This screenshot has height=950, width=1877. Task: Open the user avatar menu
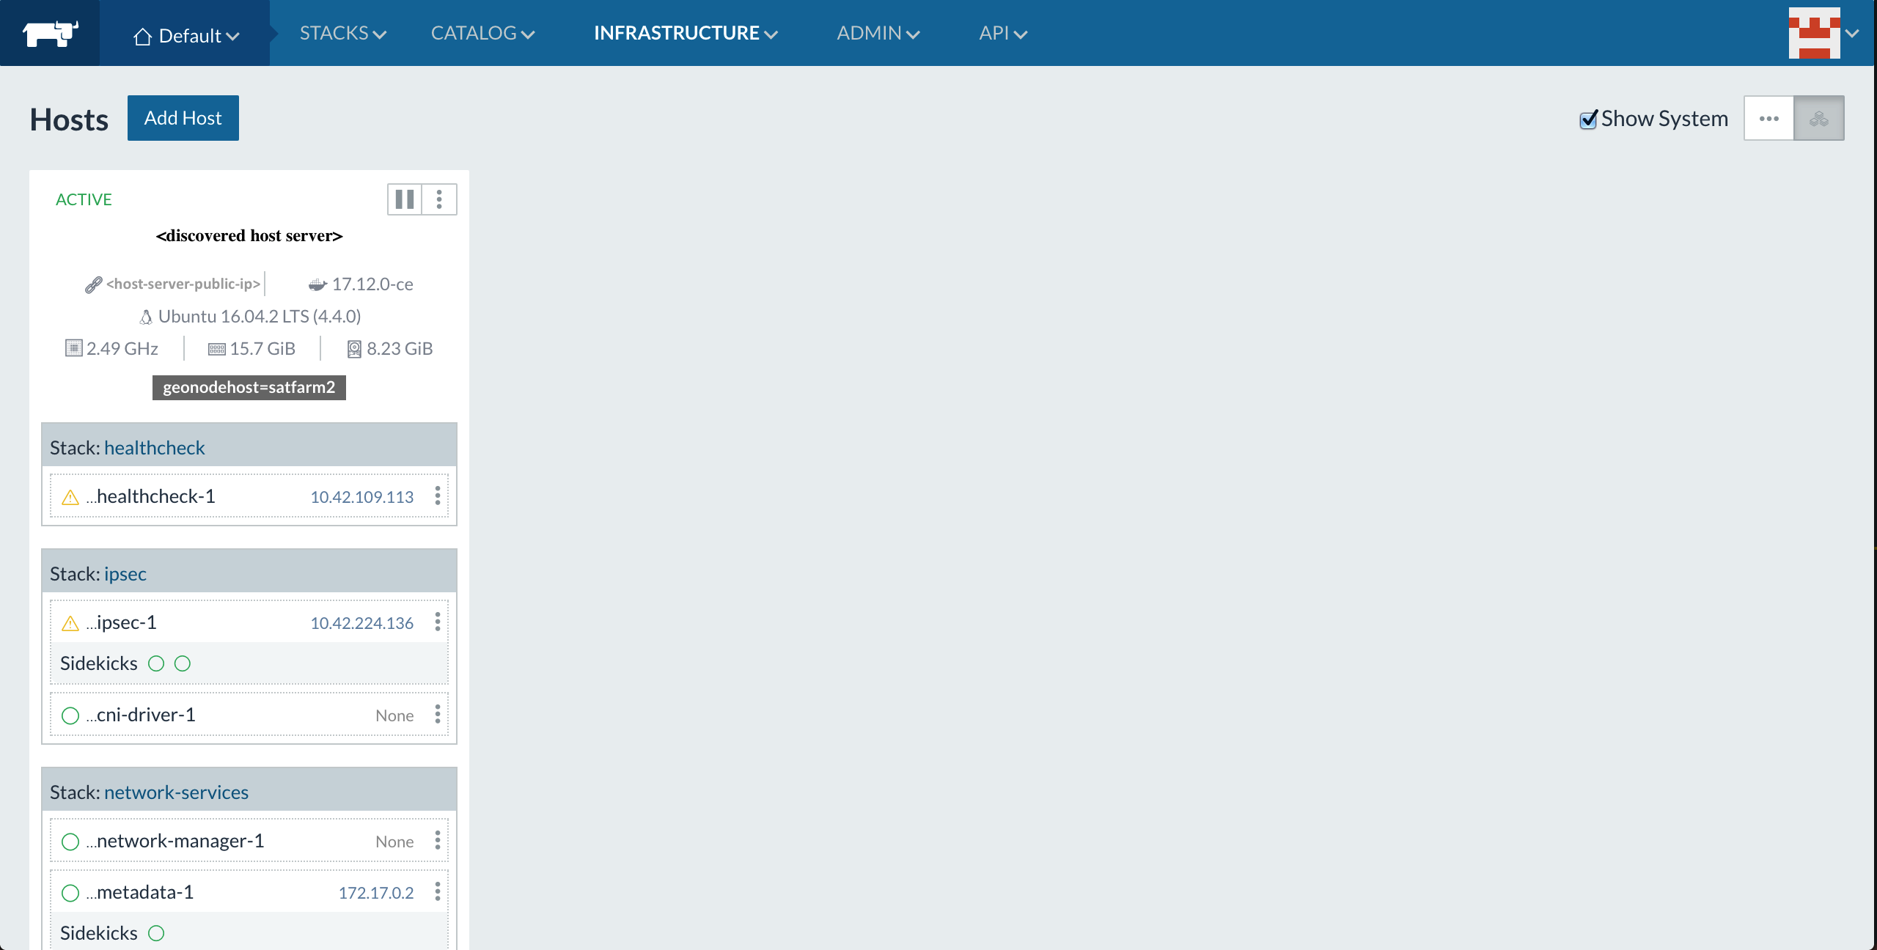1823,33
